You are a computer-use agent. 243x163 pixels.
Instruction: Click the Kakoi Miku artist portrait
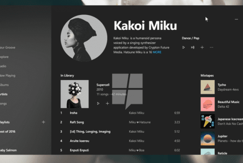pyautogui.click(x=84, y=38)
